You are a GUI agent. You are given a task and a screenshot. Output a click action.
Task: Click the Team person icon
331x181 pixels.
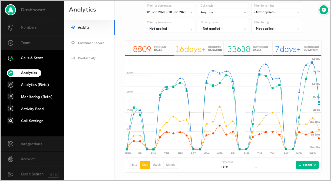pos(11,43)
